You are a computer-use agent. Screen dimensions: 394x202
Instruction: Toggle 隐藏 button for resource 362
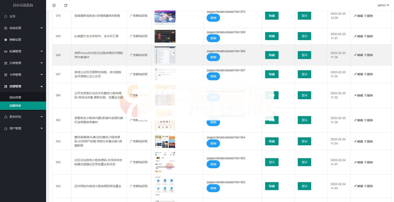pyautogui.click(x=272, y=186)
